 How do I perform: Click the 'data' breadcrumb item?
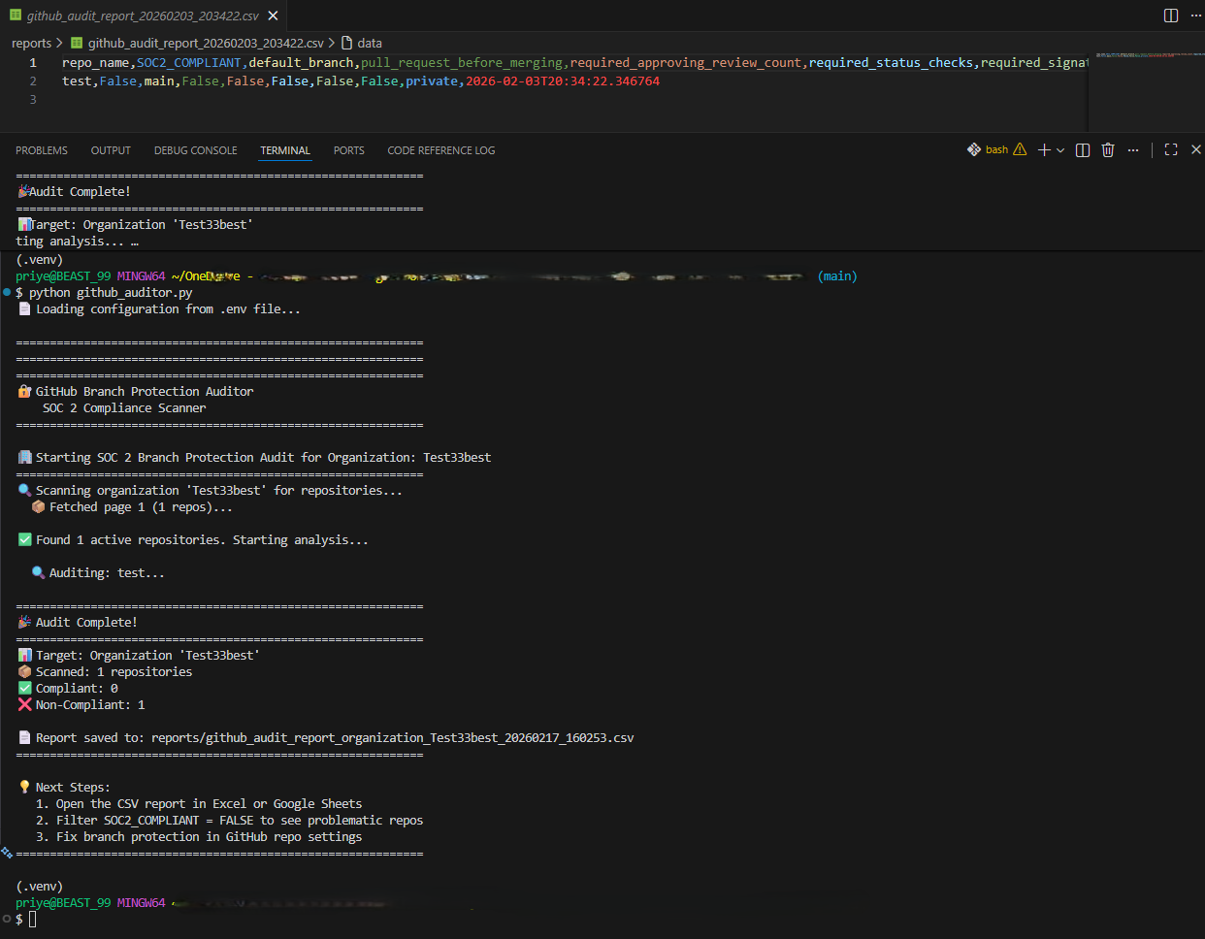coord(370,43)
